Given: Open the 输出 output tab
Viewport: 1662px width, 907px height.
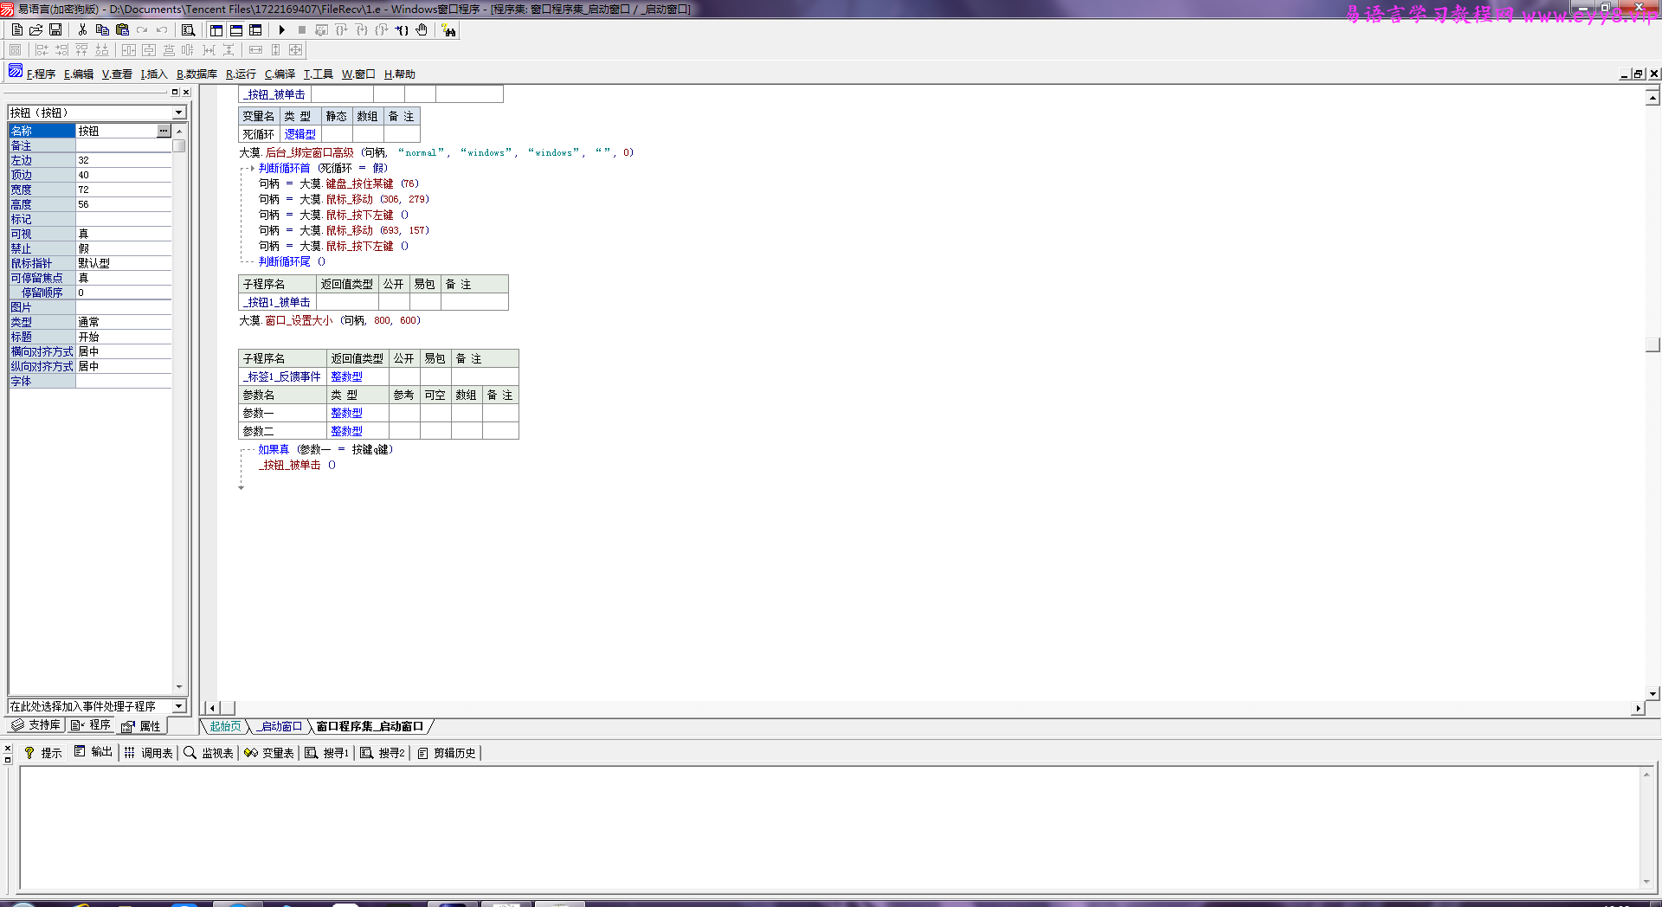Looking at the screenshot, I should [93, 752].
